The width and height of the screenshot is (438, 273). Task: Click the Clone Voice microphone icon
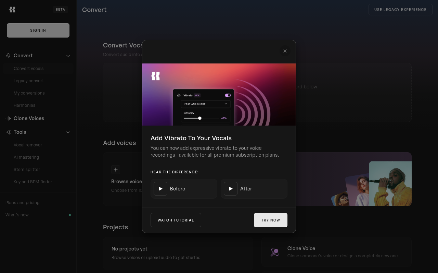pos(274,252)
